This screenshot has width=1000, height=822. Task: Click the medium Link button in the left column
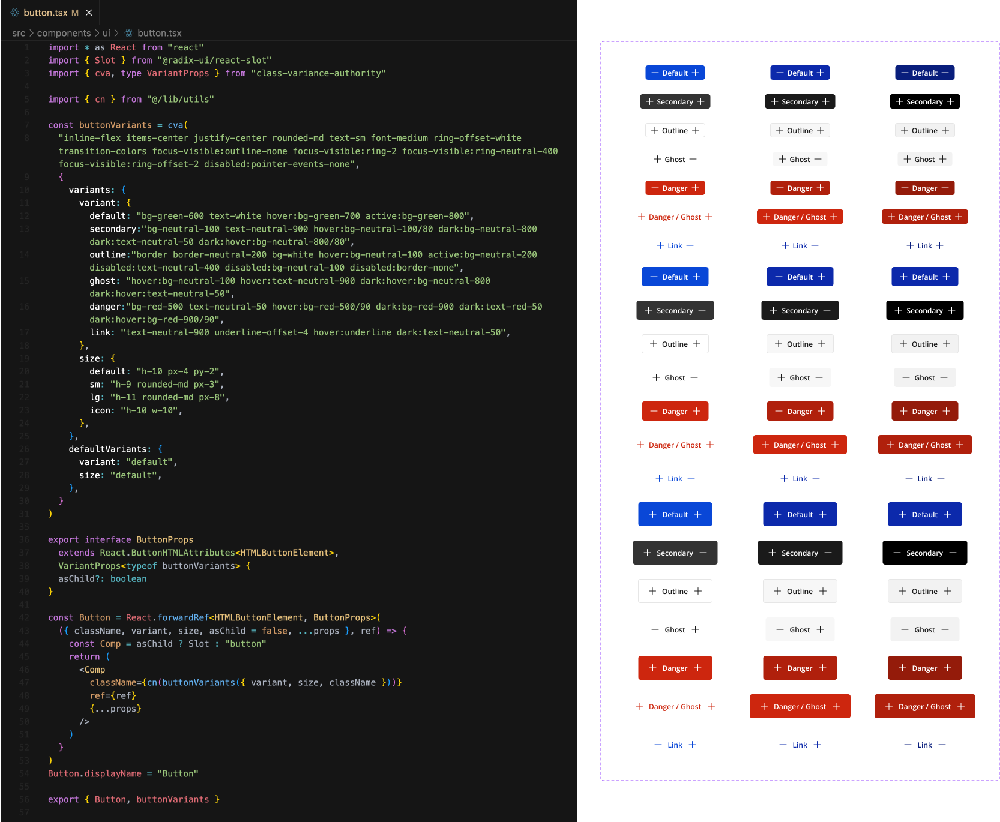pyautogui.click(x=675, y=478)
